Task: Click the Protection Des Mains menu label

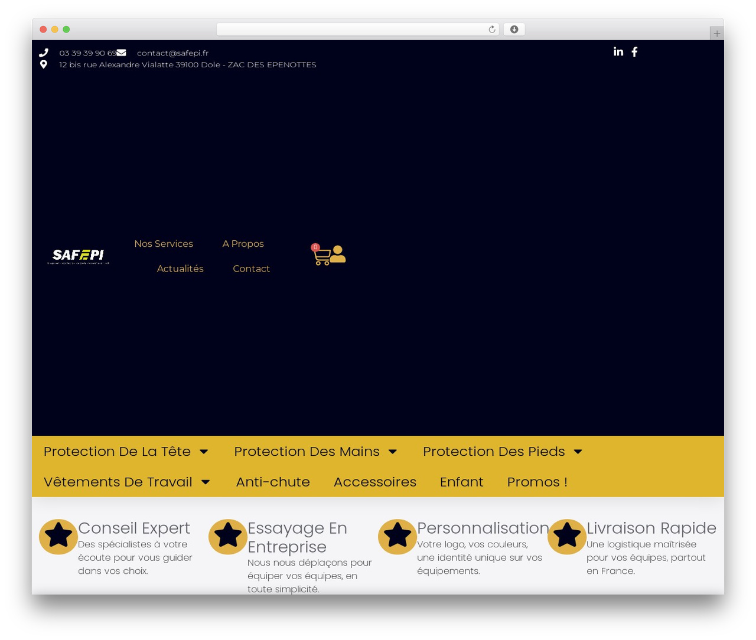Action: (x=307, y=452)
